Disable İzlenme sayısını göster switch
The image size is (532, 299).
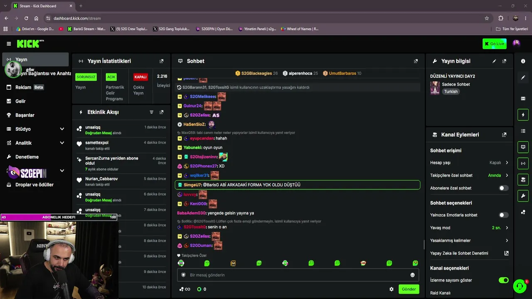pyautogui.click(x=503, y=280)
